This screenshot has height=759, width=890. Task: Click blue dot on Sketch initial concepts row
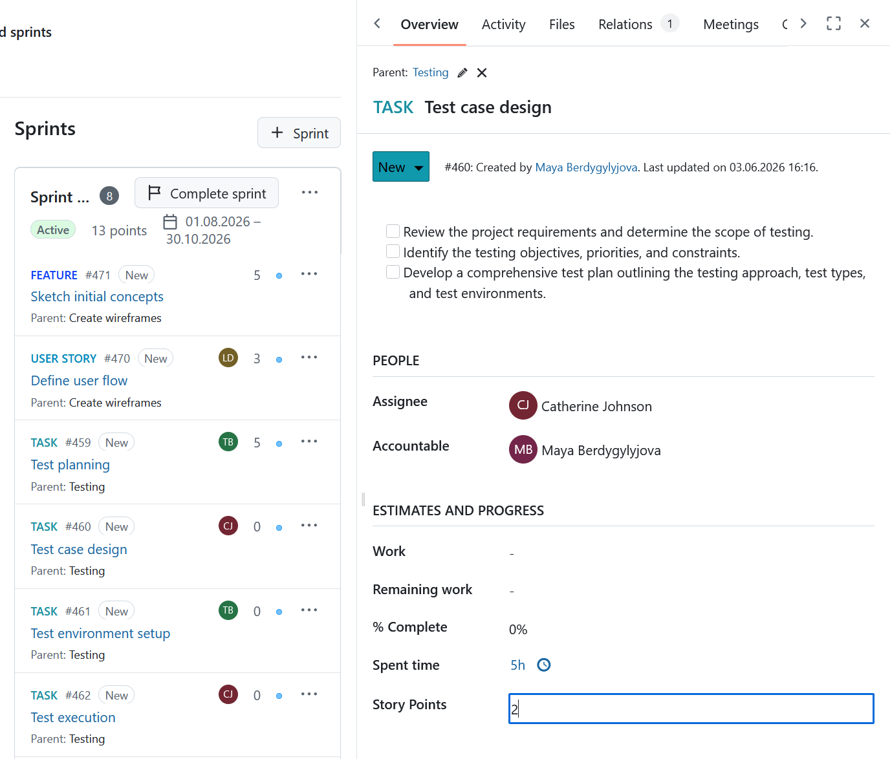click(279, 275)
